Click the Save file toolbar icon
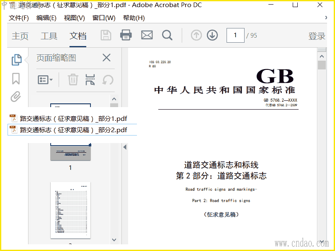335x251 pixels. 106,35
